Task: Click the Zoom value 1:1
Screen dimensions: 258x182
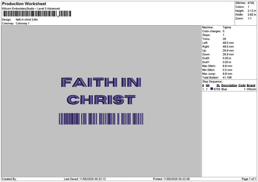Action: (249, 18)
